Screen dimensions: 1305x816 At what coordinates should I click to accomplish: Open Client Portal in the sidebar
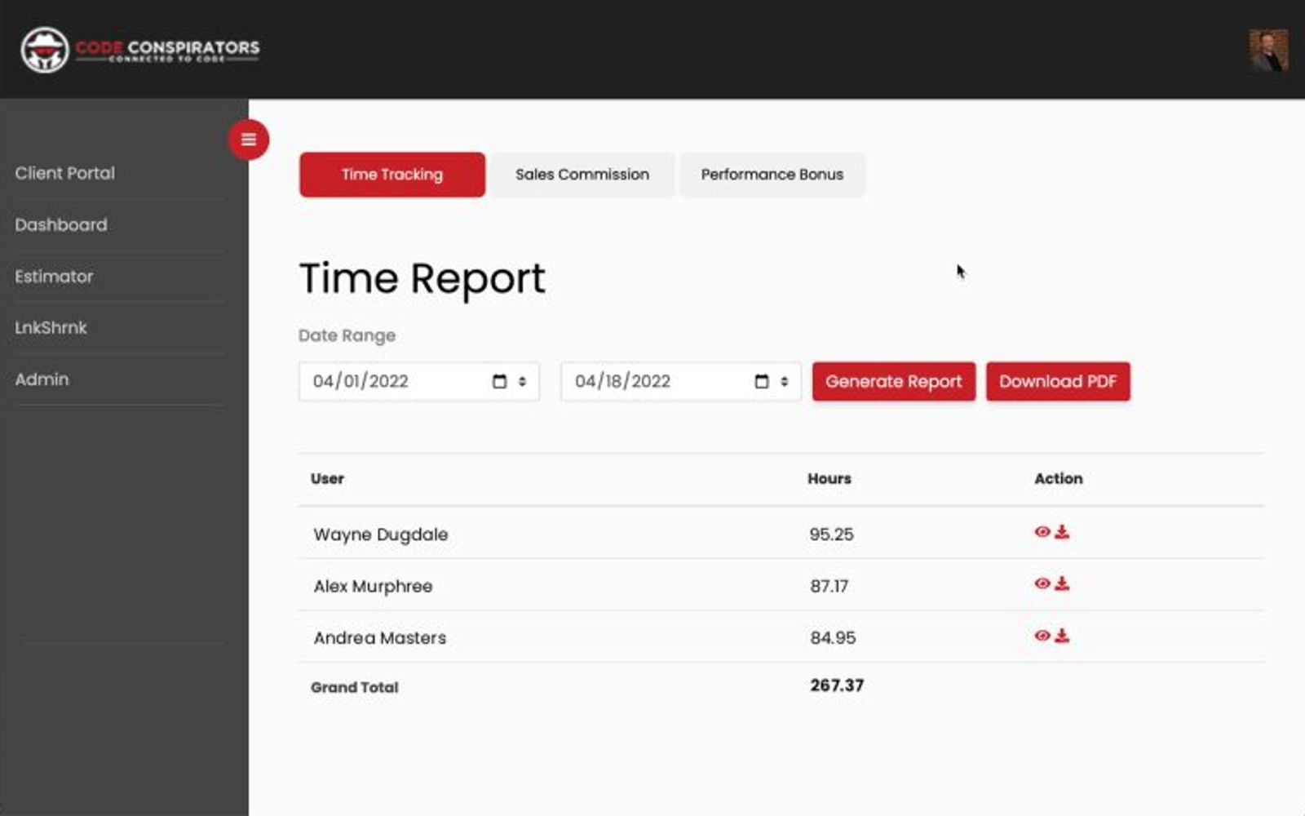pos(65,173)
